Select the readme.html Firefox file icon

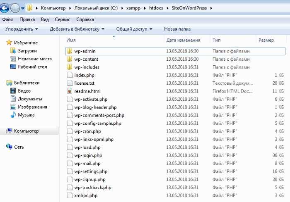point(70,91)
